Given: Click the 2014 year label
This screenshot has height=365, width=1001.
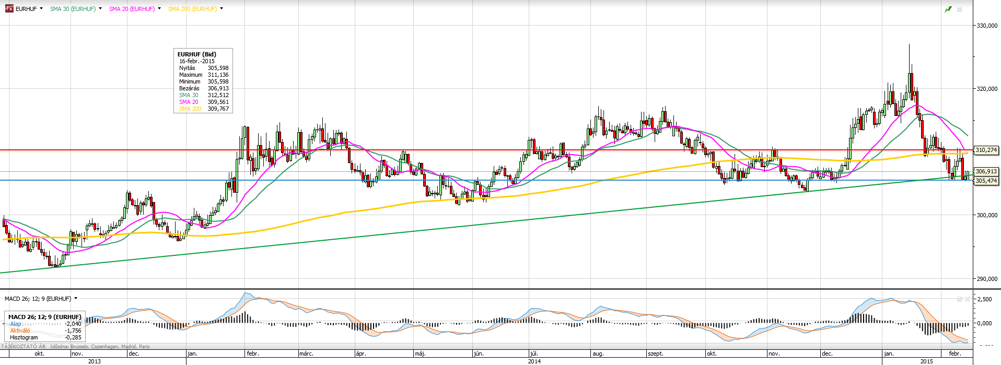Looking at the screenshot, I should (x=534, y=361).
